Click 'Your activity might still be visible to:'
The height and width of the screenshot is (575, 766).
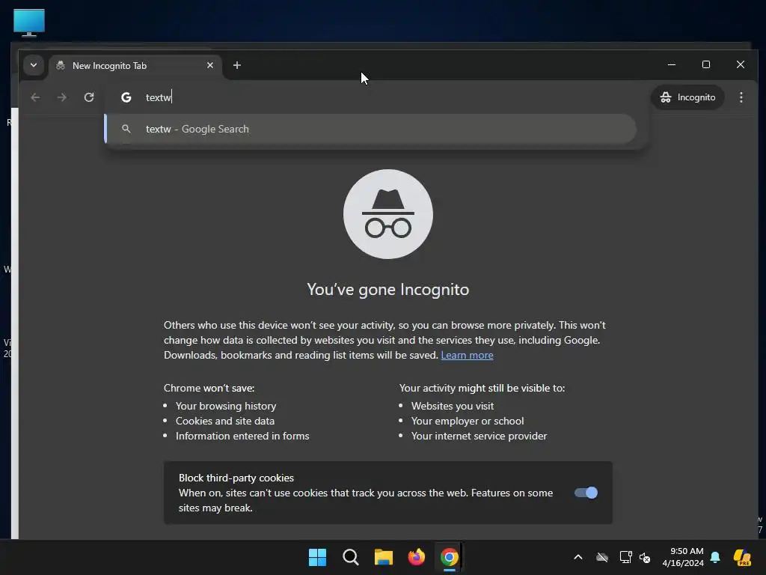(482, 388)
